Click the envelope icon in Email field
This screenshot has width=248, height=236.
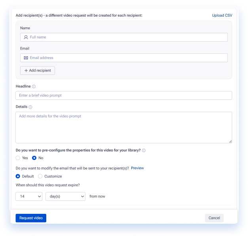(x=26, y=58)
